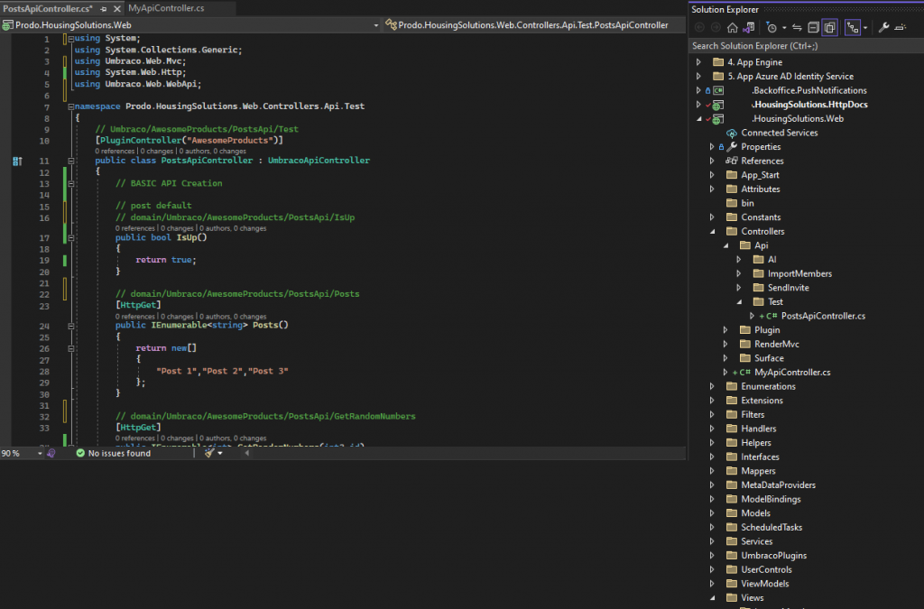
Task: Toggle pin on PostsApiController.cs tab
Action: pos(102,8)
